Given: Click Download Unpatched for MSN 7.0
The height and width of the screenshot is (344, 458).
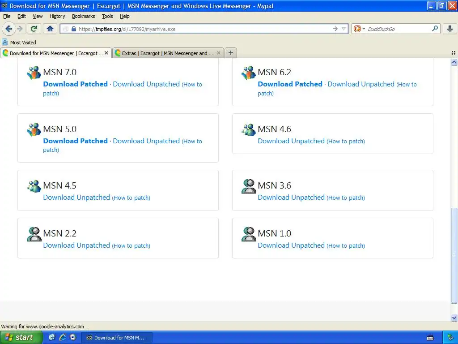Looking at the screenshot, I should [x=146, y=84].
